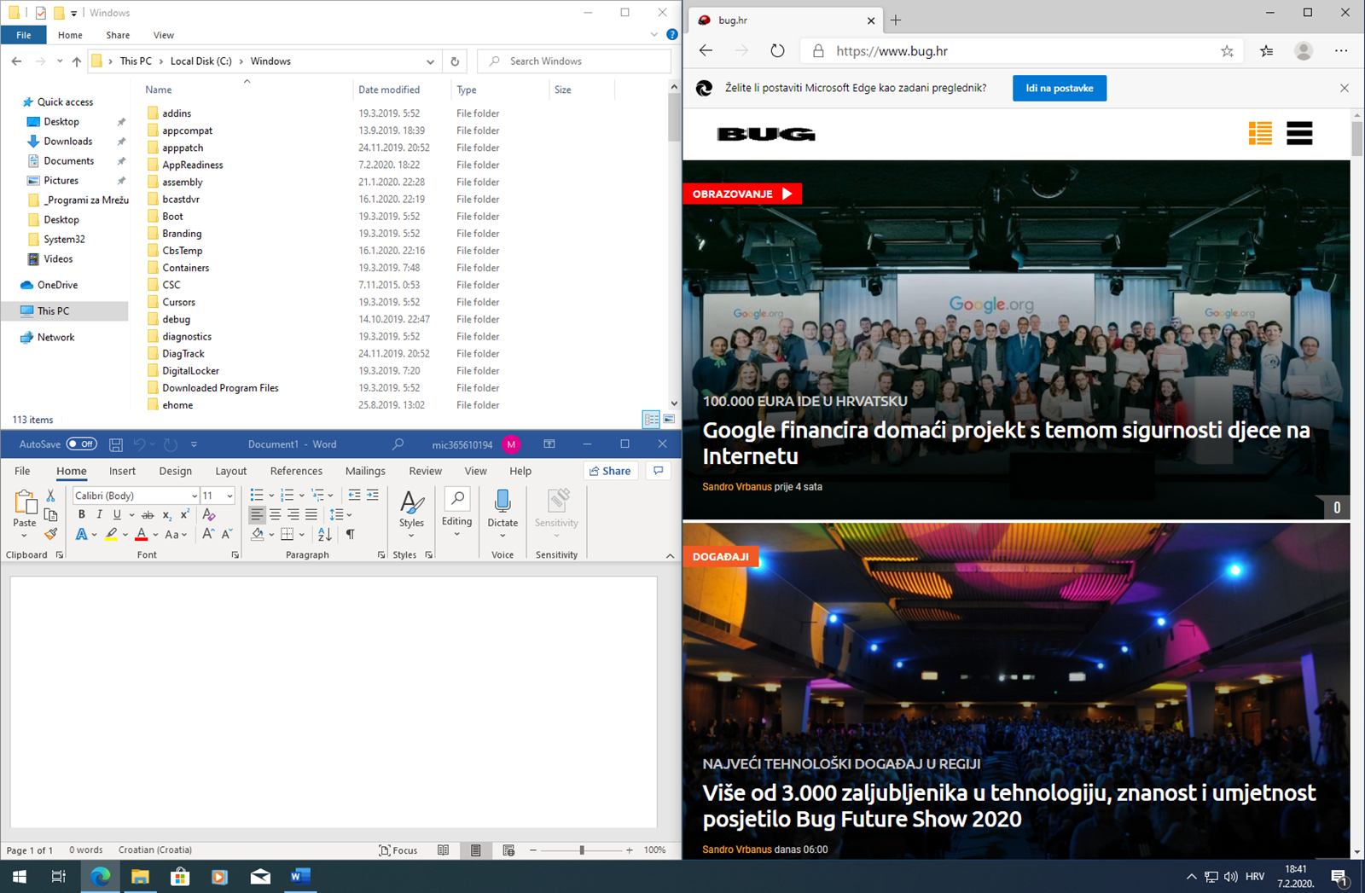Viewport: 1365px width, 893px height.
Task: Switch to Read Mode in Word status bar
Action: 443,850
